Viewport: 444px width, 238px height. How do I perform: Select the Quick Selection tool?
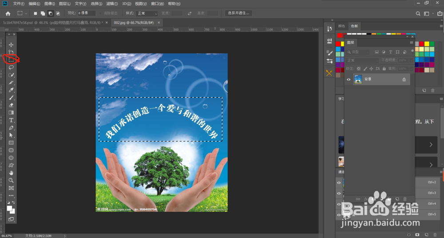click(11, 75)
